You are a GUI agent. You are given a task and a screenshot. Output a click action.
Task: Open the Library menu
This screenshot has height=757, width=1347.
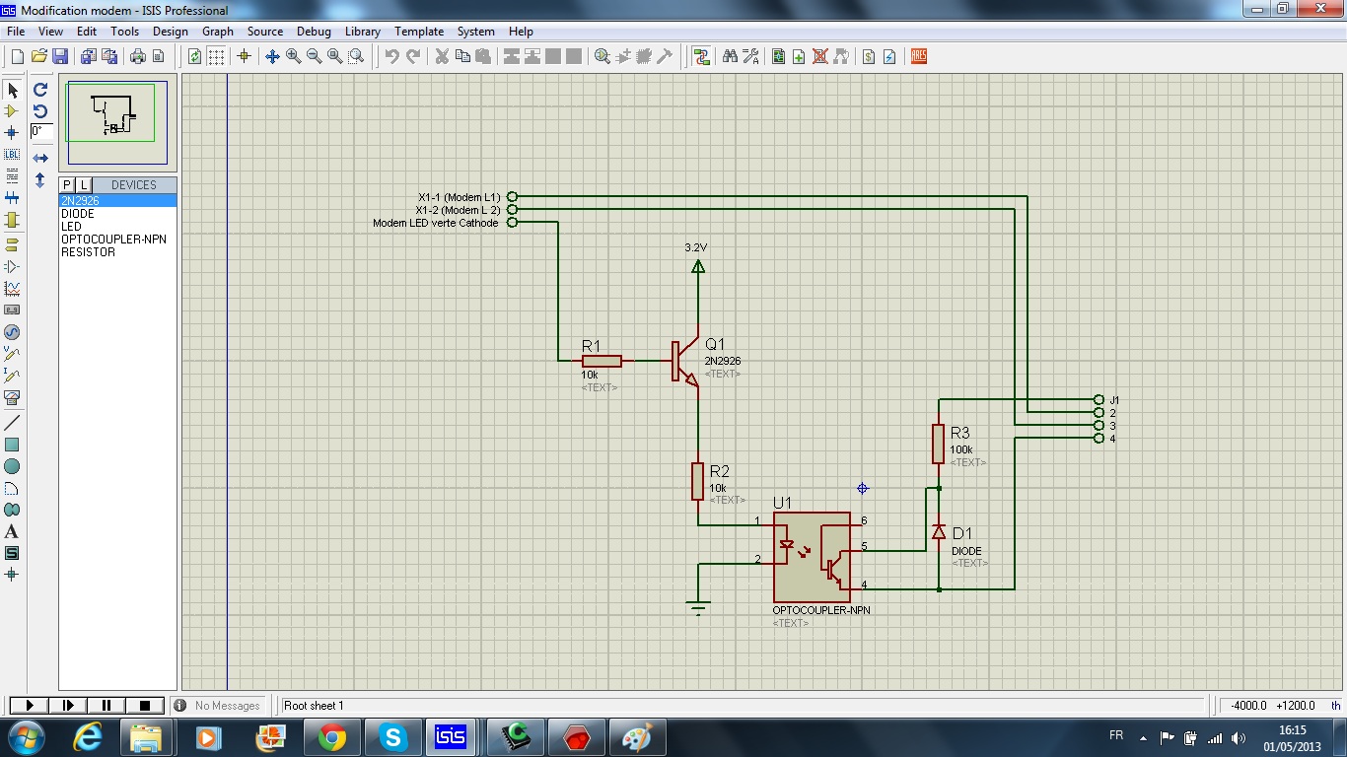tap(362, 32)
